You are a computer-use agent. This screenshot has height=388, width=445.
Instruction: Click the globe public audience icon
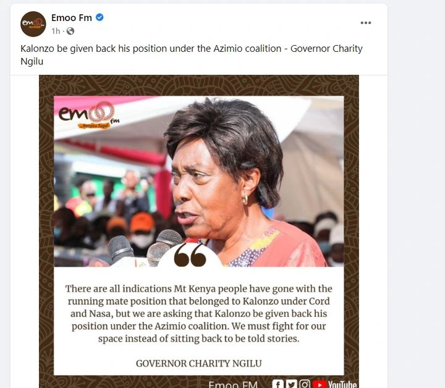coord(70,31)
